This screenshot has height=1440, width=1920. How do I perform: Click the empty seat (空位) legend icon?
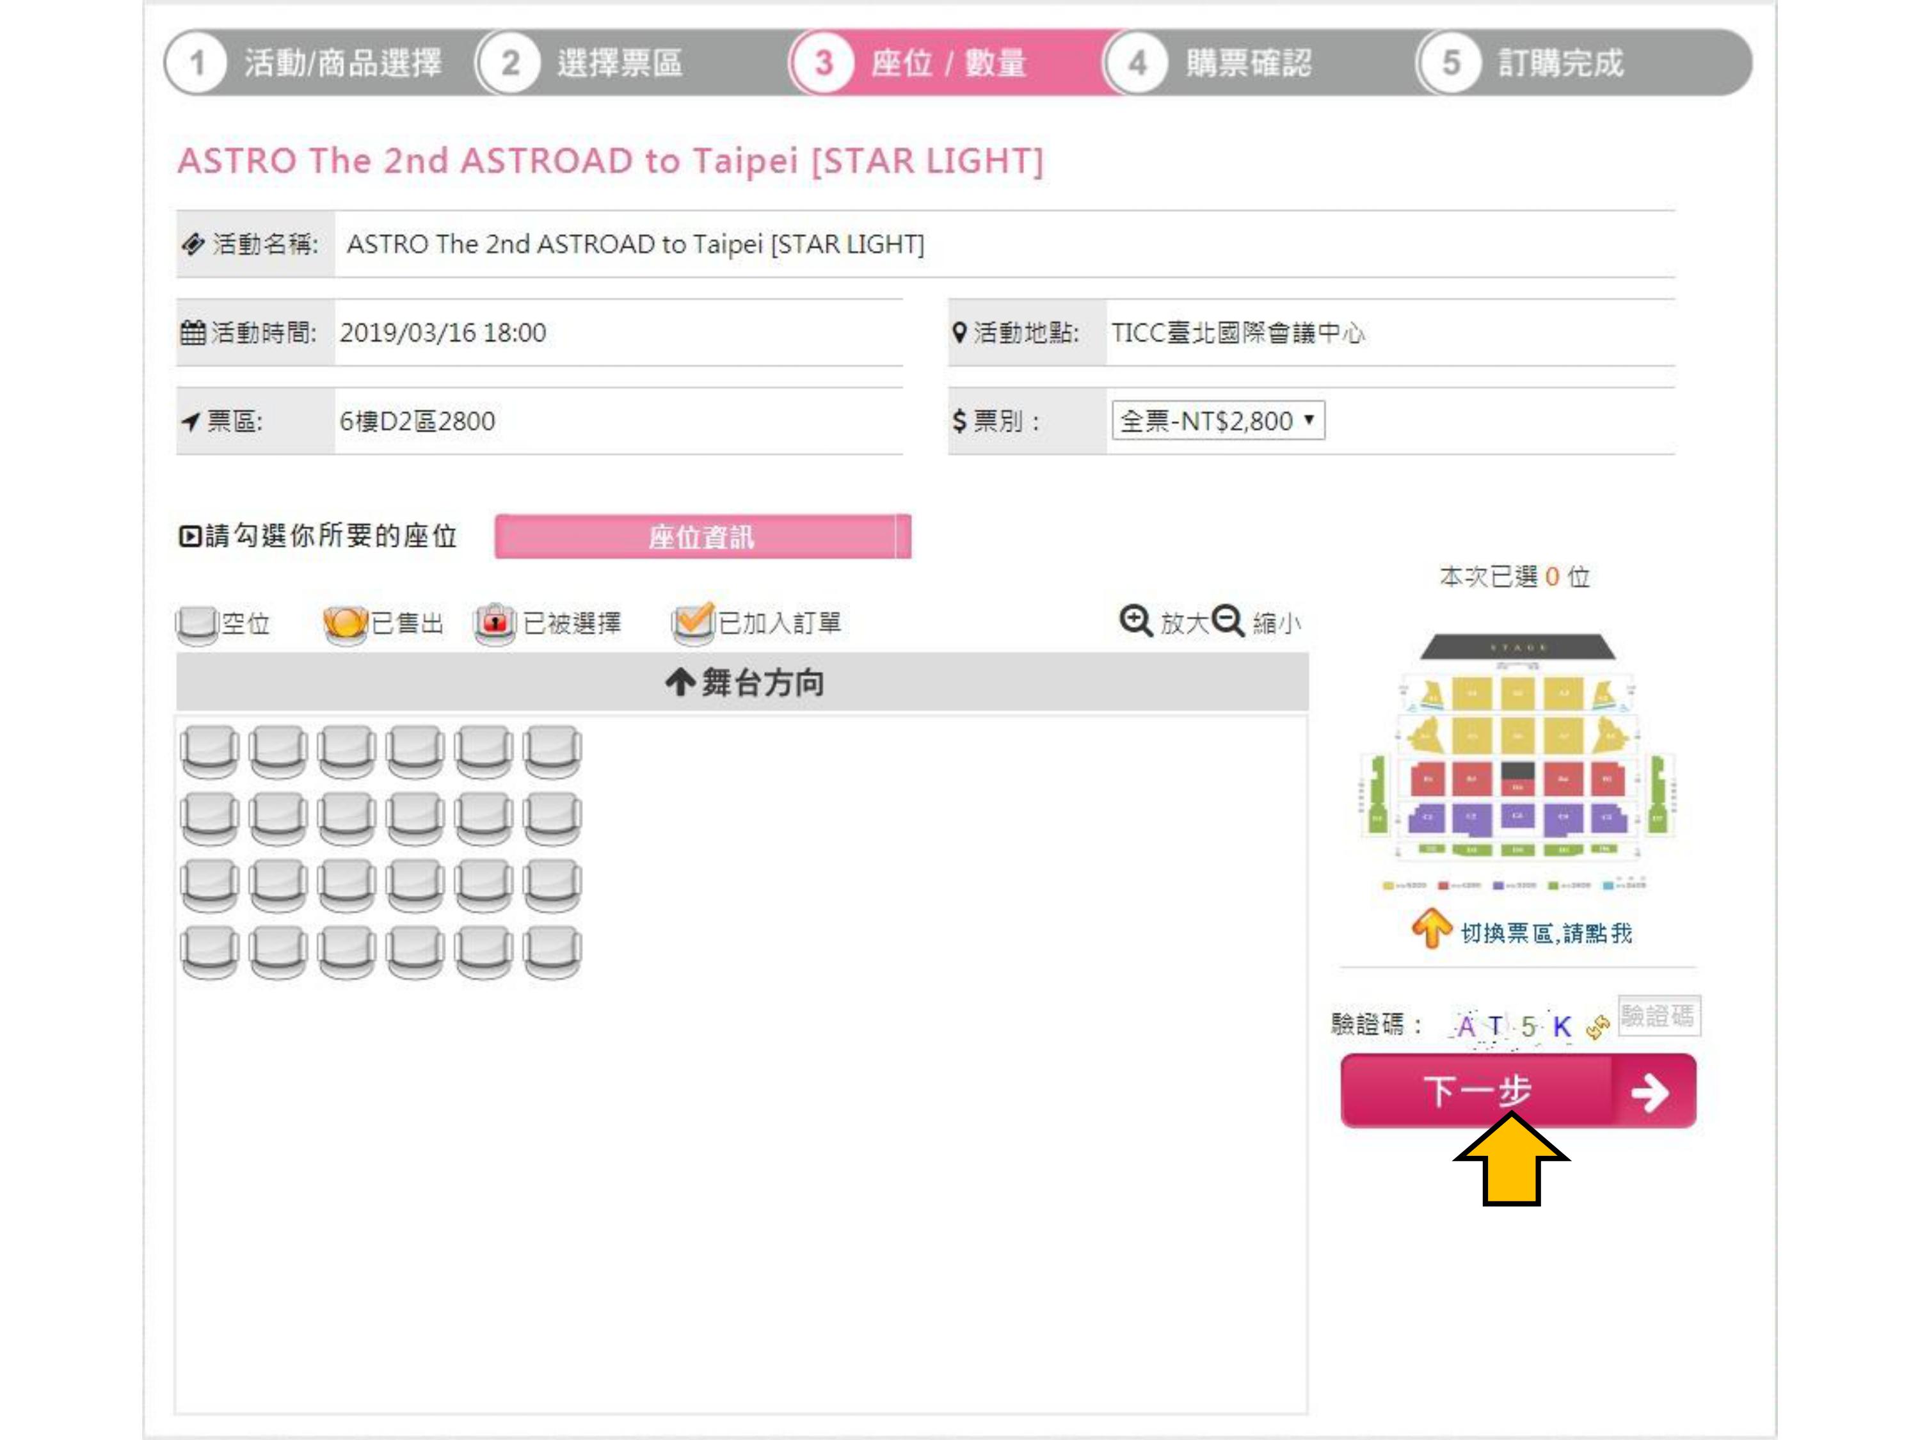click(196, 624)
